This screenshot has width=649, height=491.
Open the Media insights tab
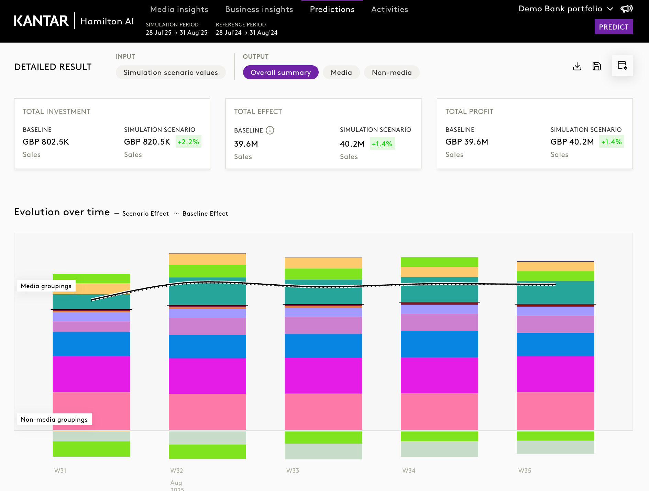coord(179,9)
